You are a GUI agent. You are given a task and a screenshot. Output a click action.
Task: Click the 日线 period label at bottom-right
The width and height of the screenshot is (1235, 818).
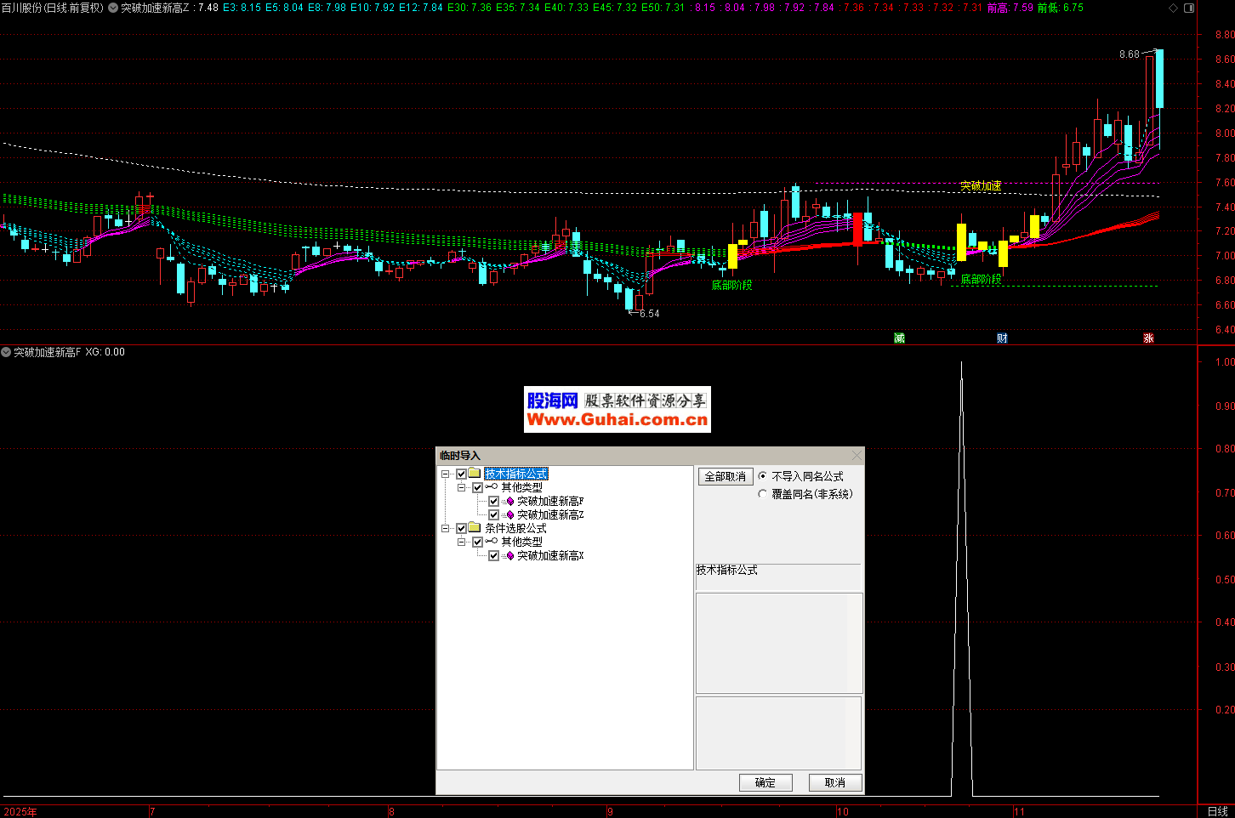(1217, 811)
